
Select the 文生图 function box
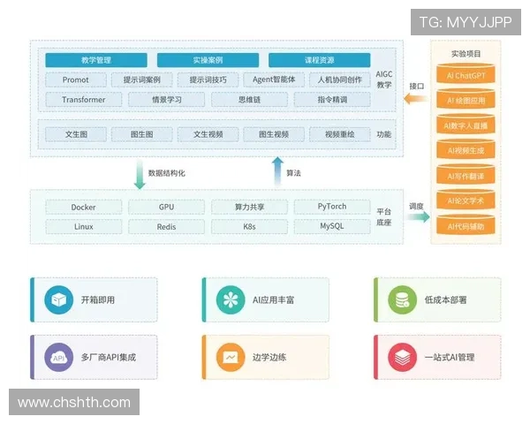(x=76, y=134)
